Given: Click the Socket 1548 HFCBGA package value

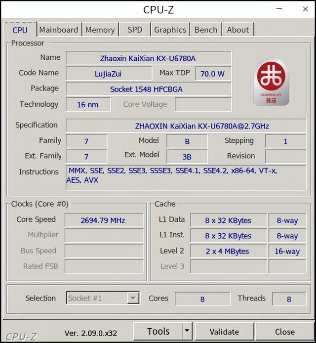Looking at the screenshot, I should click(x=149, y=89).
